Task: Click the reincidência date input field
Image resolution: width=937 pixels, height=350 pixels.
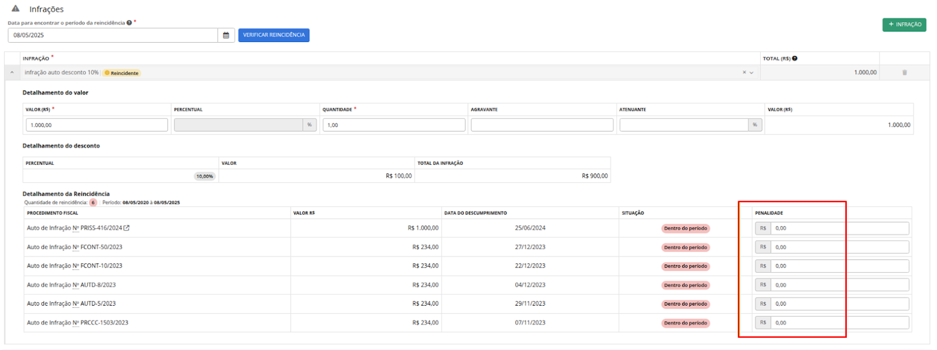Action: pyautogui.click(x=113, y=35)
